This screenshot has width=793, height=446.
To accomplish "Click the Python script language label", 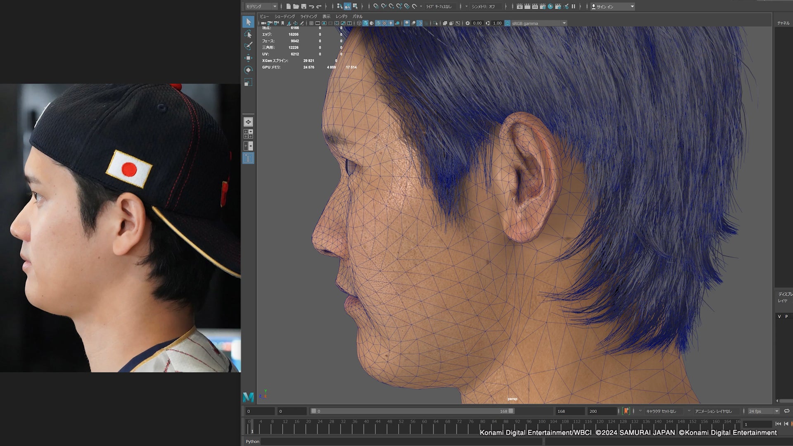I will [x=252, y=441].
